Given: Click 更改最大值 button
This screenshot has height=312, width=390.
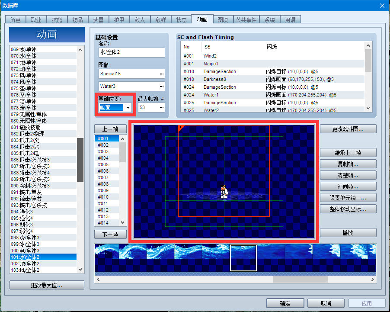Looking at the screenshot, I should pyautogui.click(x=47, y=285).
